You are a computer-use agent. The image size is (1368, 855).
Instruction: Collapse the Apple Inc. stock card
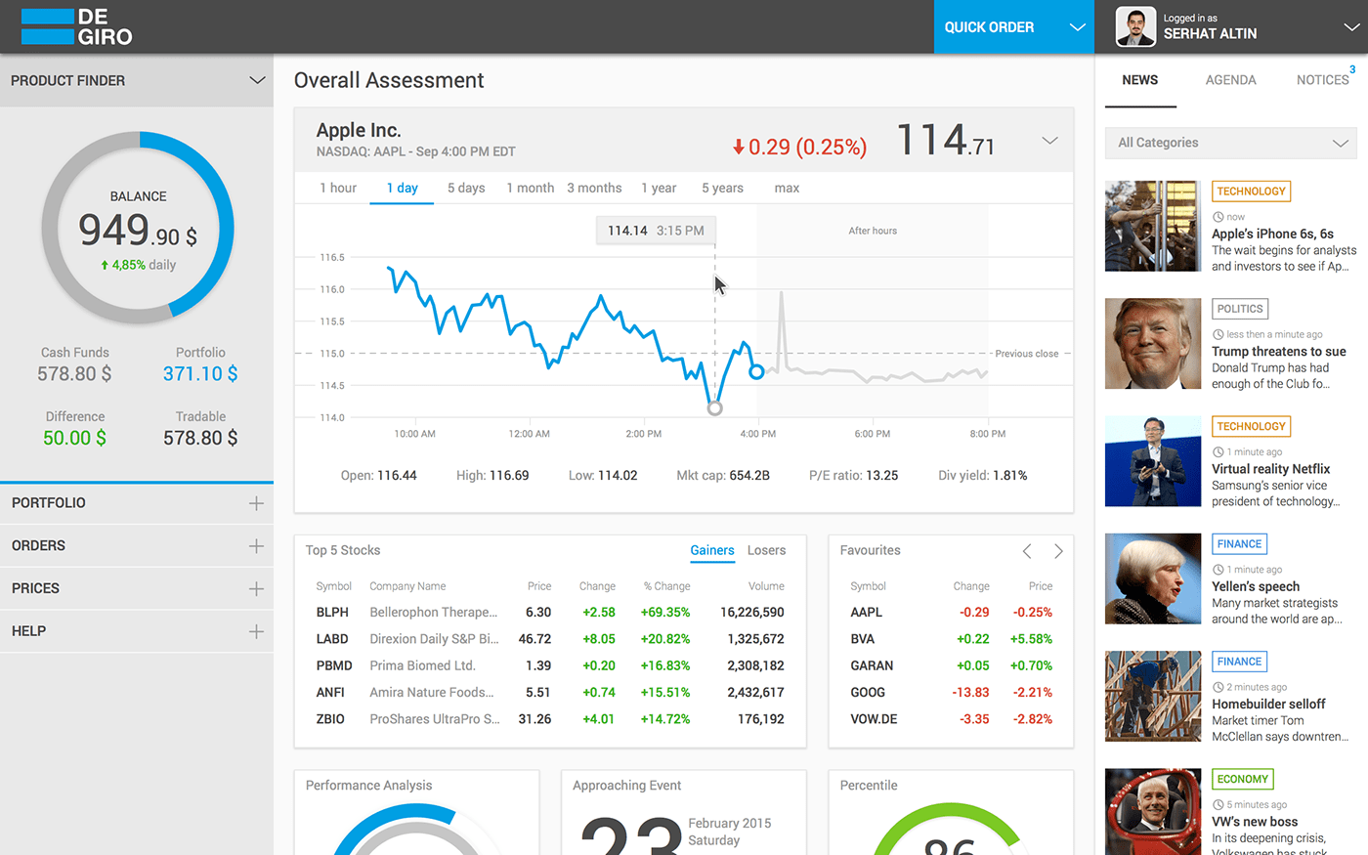[x=1049, y=141]
